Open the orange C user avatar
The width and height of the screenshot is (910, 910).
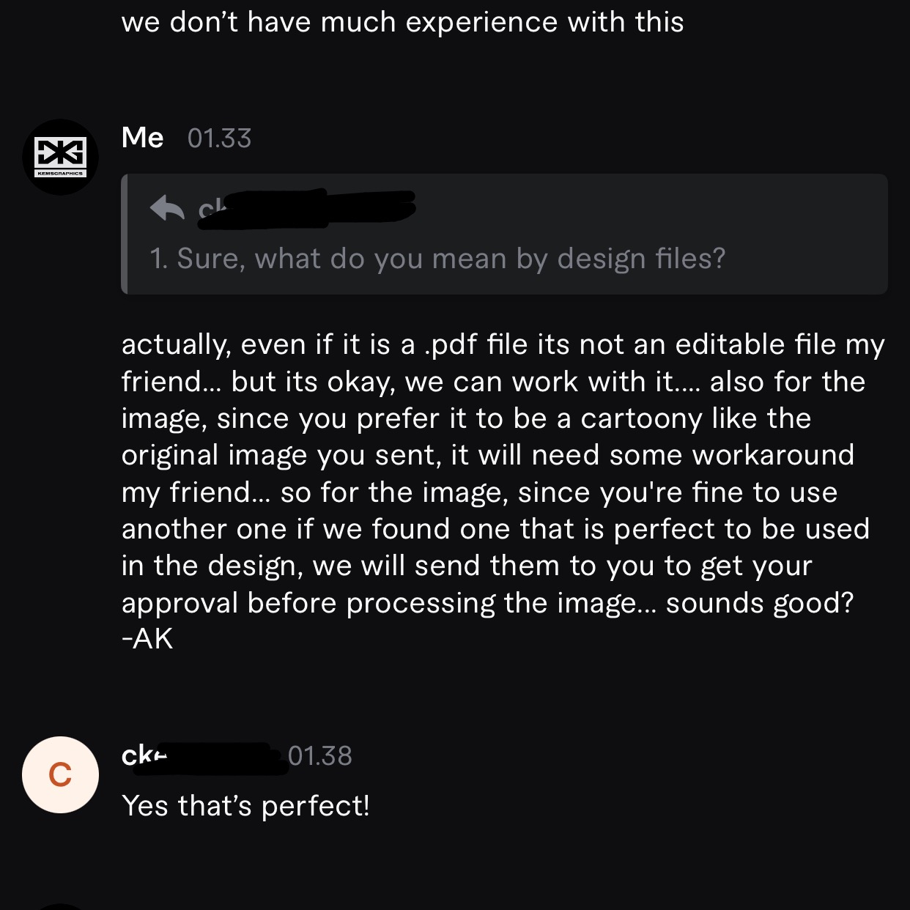[x=60, y=774]
